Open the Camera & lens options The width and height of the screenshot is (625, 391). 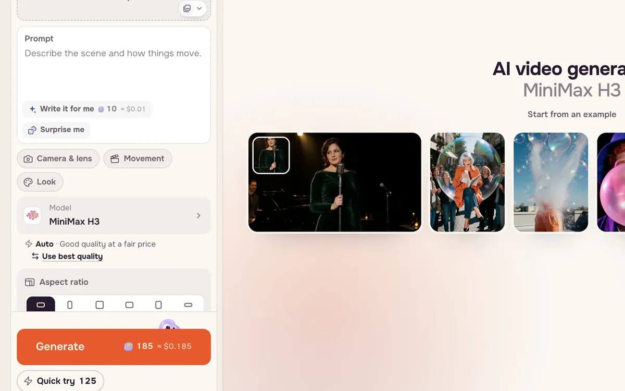(58, 158)
